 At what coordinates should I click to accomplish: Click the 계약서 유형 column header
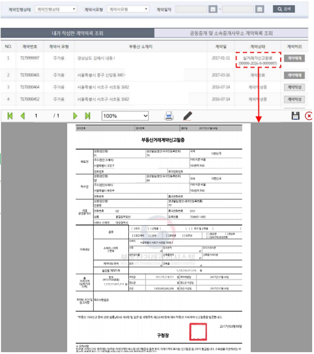[59, 46]
